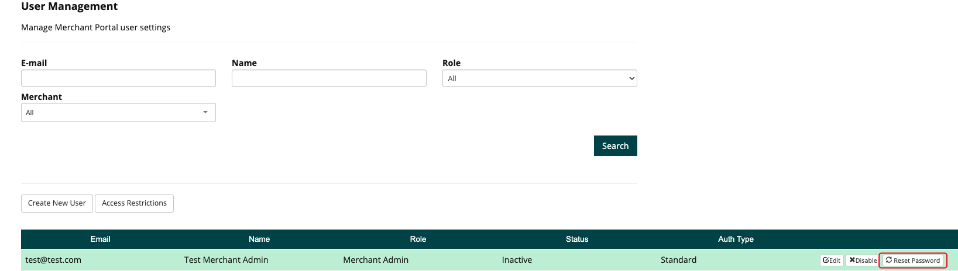The width and height of the screenshot is (958, 271).
Task: Click the Name column header
Action: click(x=259, y=239)
